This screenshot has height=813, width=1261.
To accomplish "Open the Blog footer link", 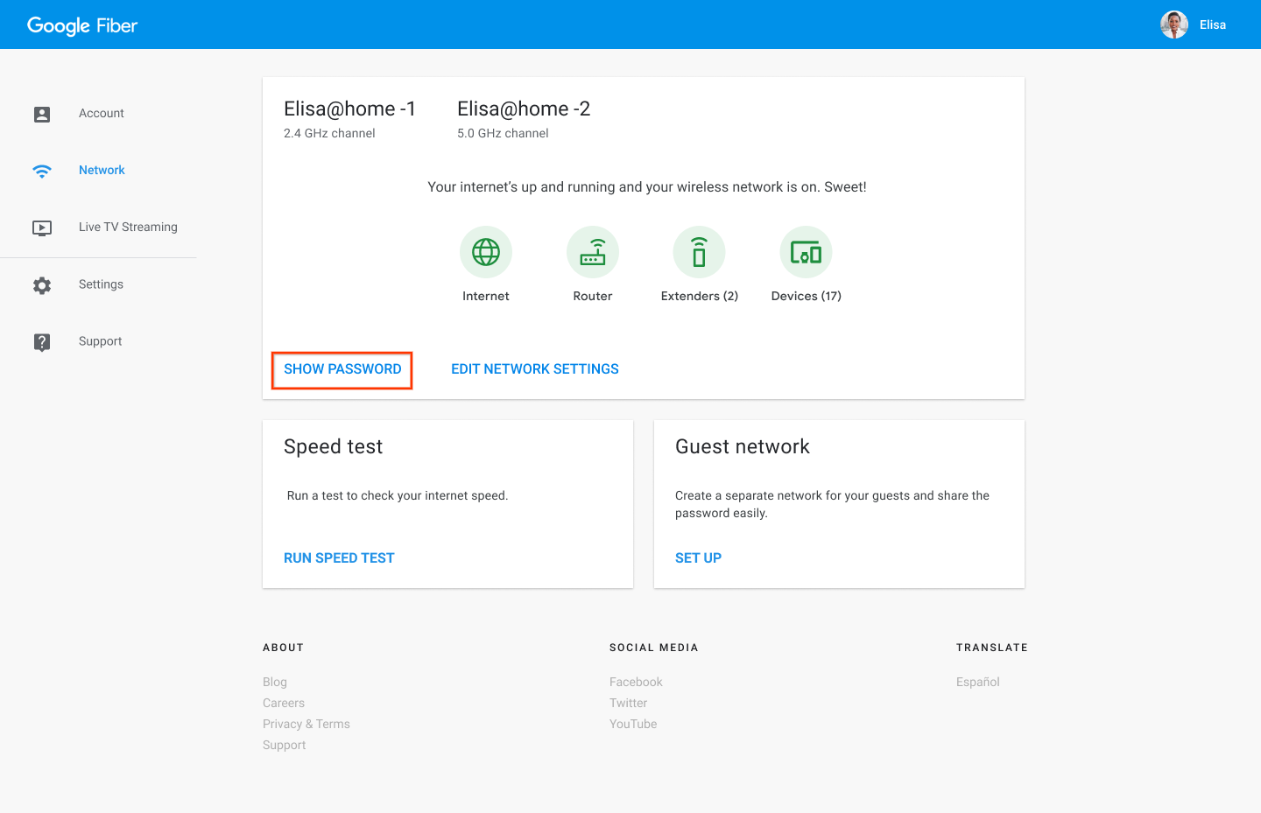I will tap(275, 682).
